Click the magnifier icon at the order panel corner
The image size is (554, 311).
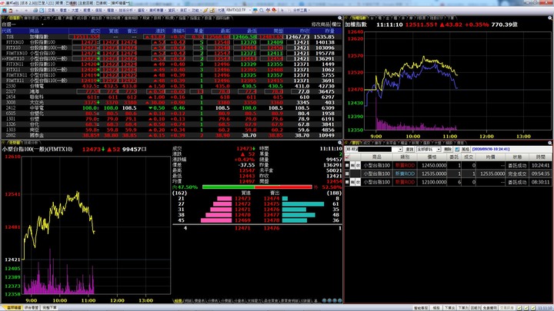point(550,143)
